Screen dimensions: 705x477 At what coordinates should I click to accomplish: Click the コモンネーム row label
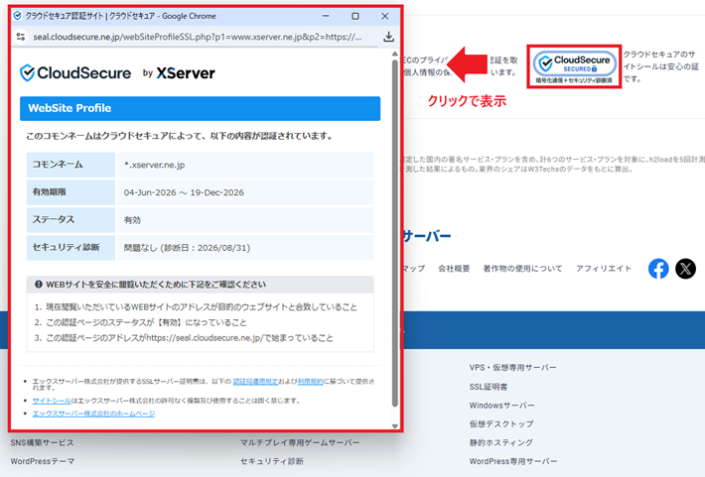58,165
